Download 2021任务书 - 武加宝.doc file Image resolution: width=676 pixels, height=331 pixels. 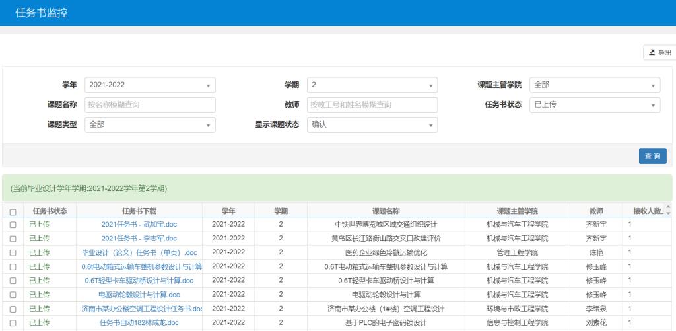tap(139, 225)
